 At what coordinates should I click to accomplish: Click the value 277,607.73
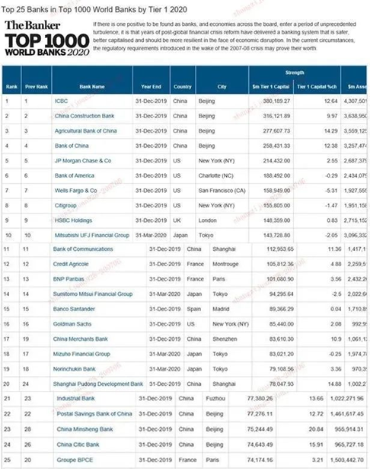point(276,131)
